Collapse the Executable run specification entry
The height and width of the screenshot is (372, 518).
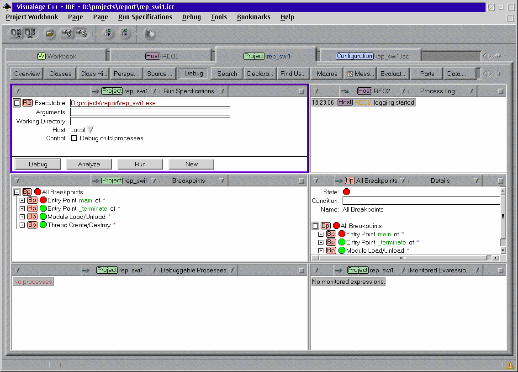[x=16, y=103]
